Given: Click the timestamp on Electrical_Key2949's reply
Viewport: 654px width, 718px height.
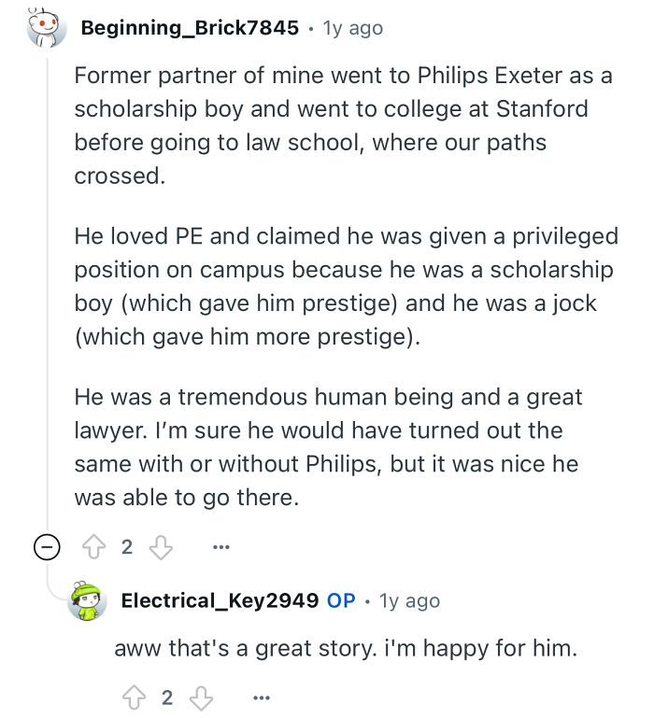Looking at the screenshot, I should coord(409,600).
